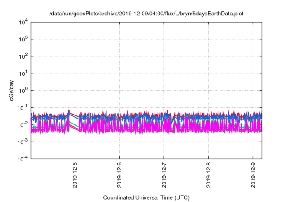Click the cGy/day axis title
The image size is (289, 202).
coord(12,90)
